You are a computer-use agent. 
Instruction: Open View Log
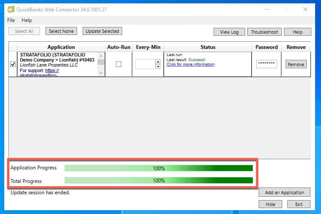pyautogui.click(x=229, y=32)
